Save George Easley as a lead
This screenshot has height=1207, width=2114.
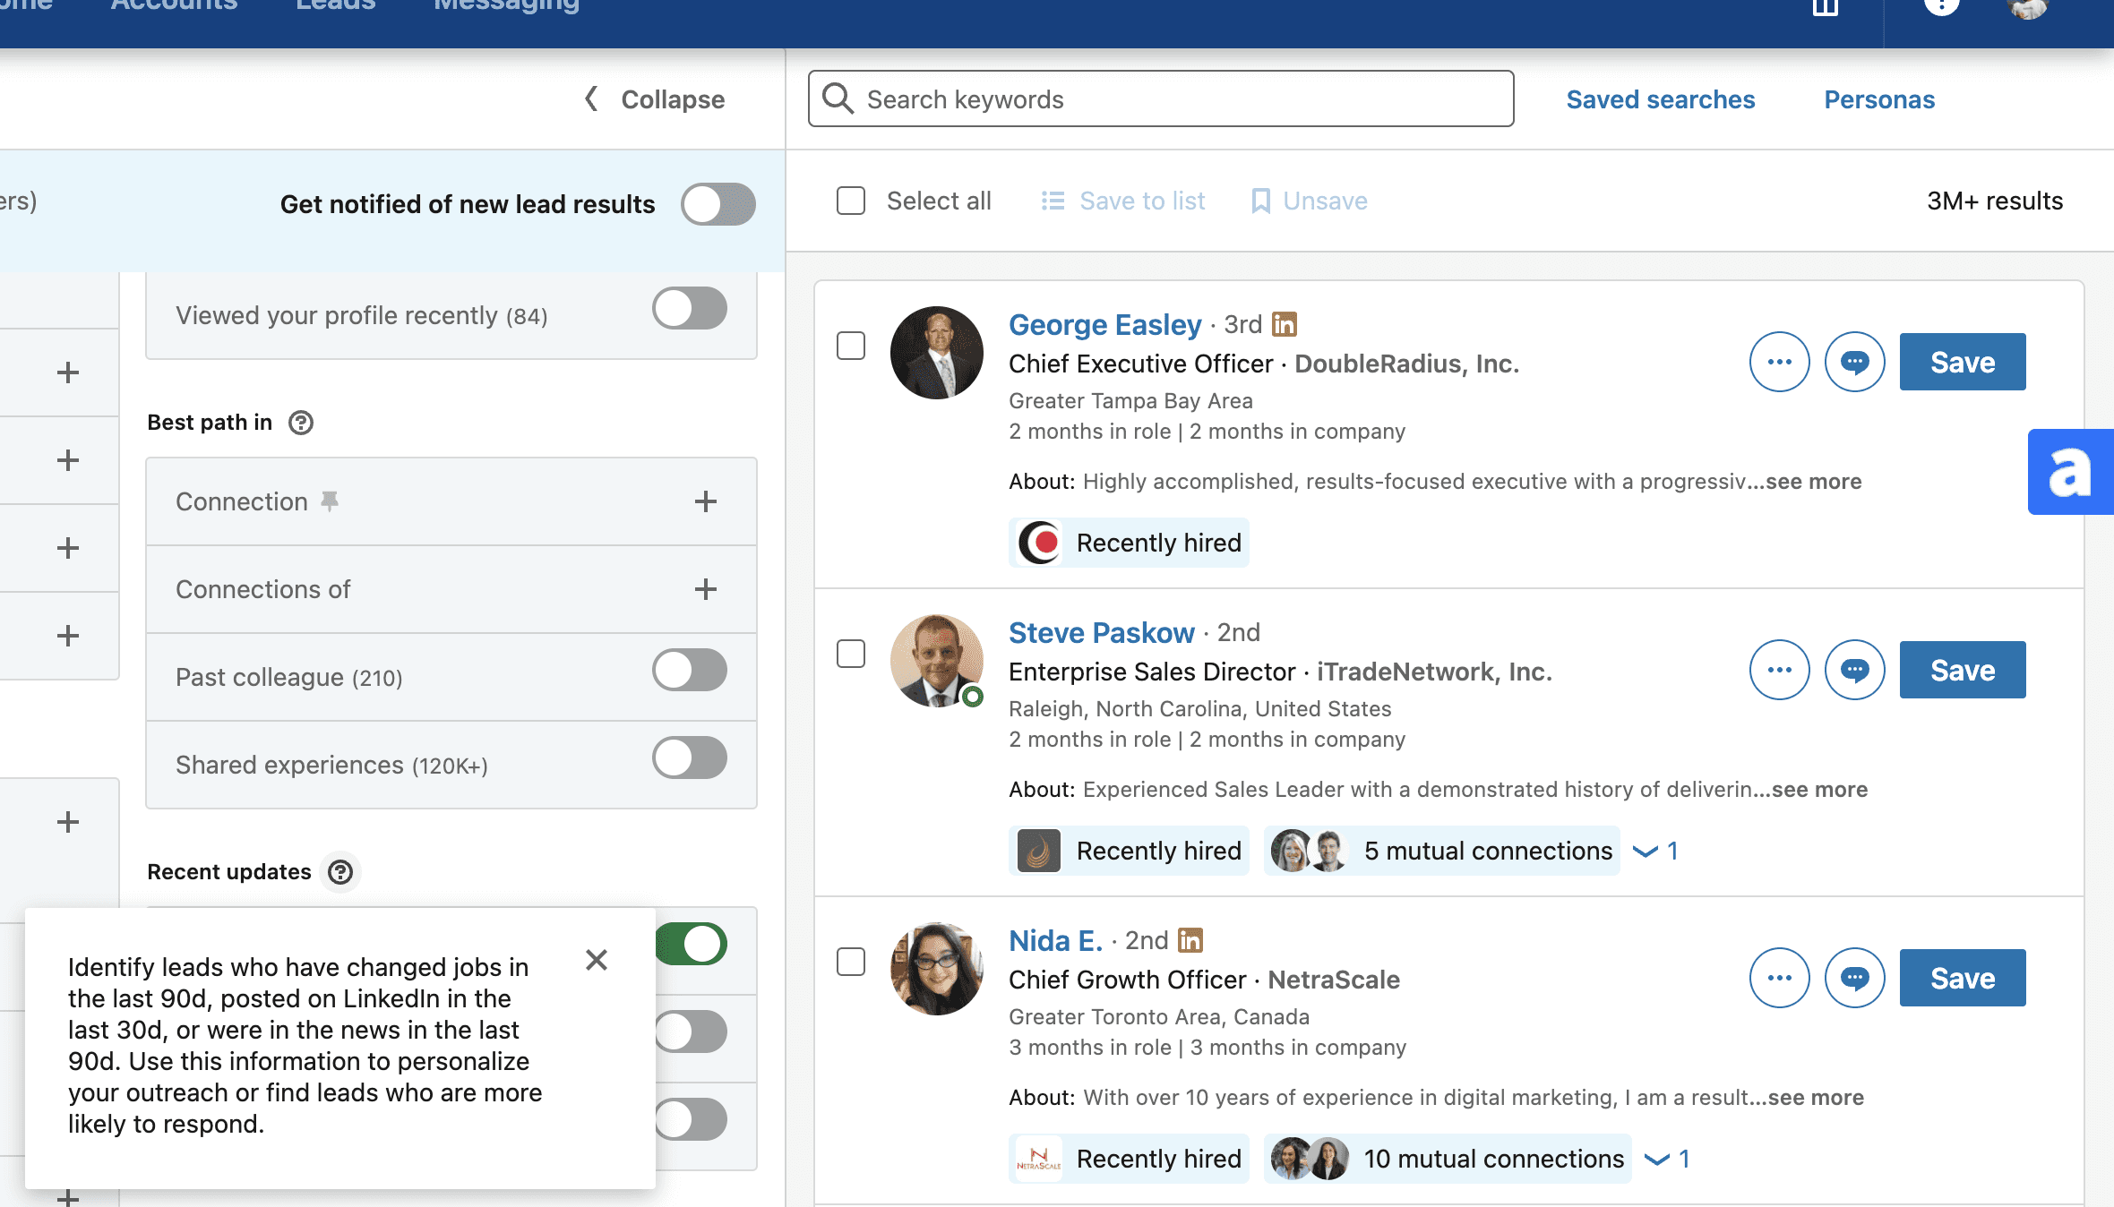[1963, 362]
